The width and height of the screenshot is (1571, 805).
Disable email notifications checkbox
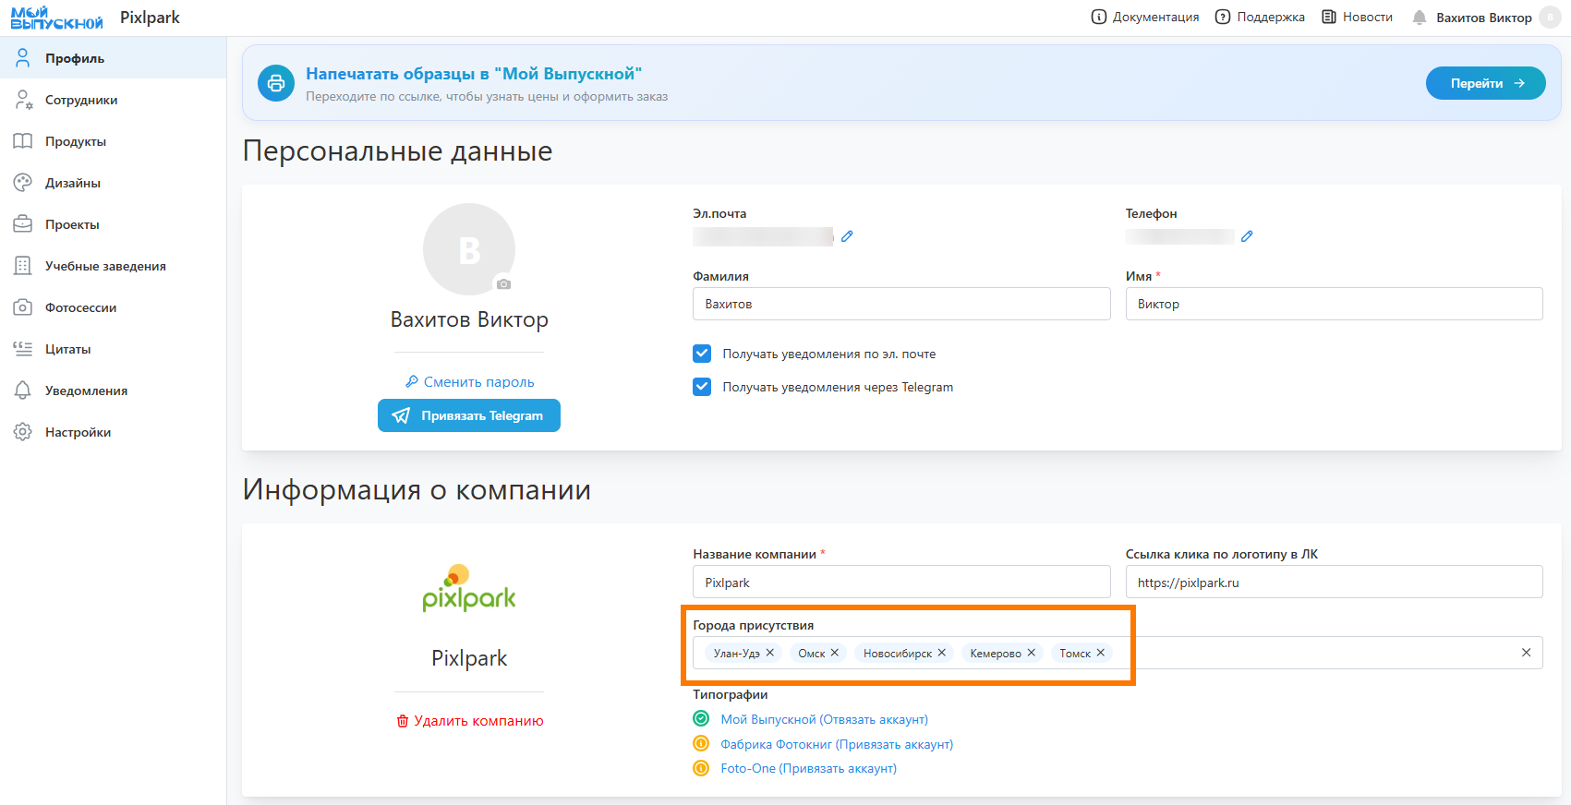pyautogui.click(x=702, y=354)
